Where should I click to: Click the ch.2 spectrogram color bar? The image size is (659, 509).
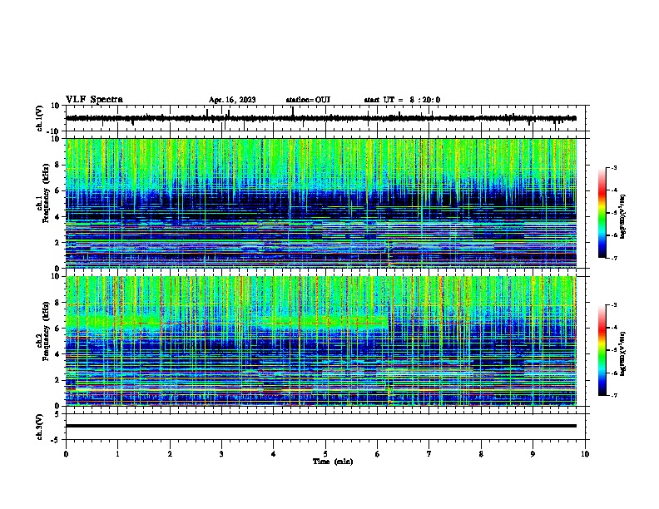602,350
